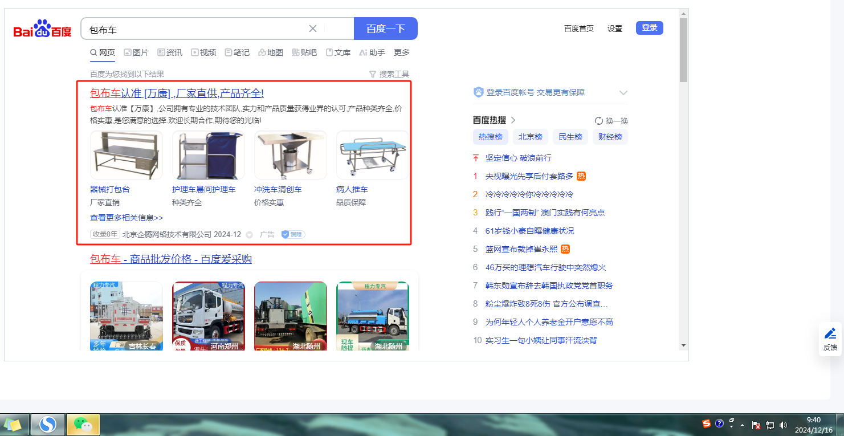Click the shield icon beside 登录百度帐号
This screenshot has width=844, height=436.
coord(479,92)
